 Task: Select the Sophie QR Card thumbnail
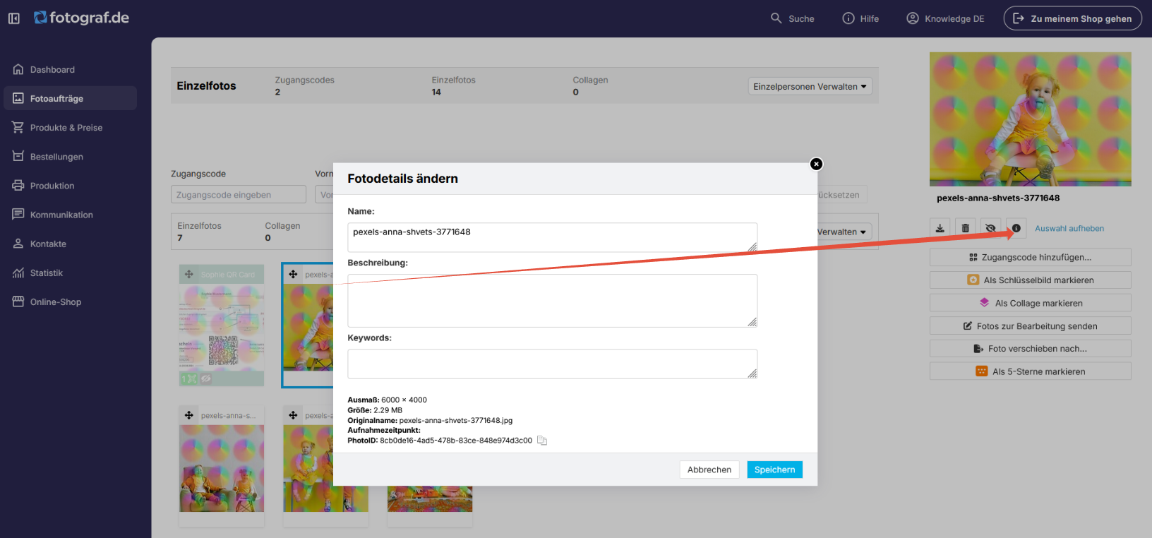pos(222,335)
